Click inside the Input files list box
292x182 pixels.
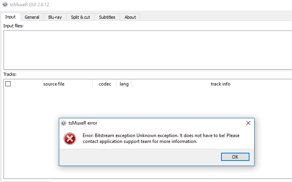click(x=147, y=50)
